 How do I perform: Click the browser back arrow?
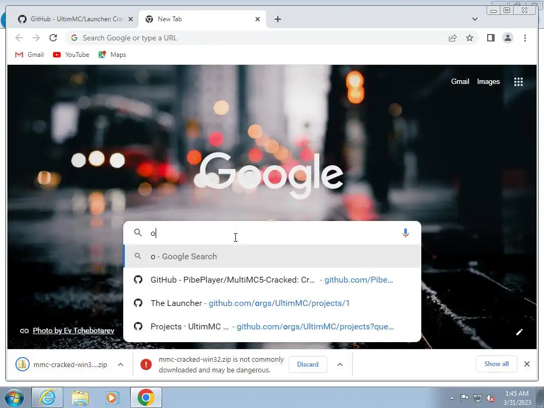(x=19, y=38)
